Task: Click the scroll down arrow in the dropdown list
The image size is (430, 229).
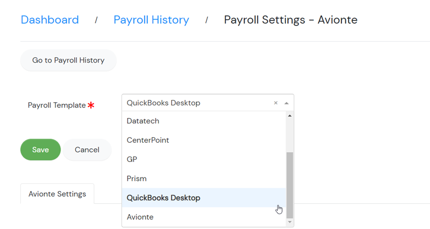Action: click(290, 222)
